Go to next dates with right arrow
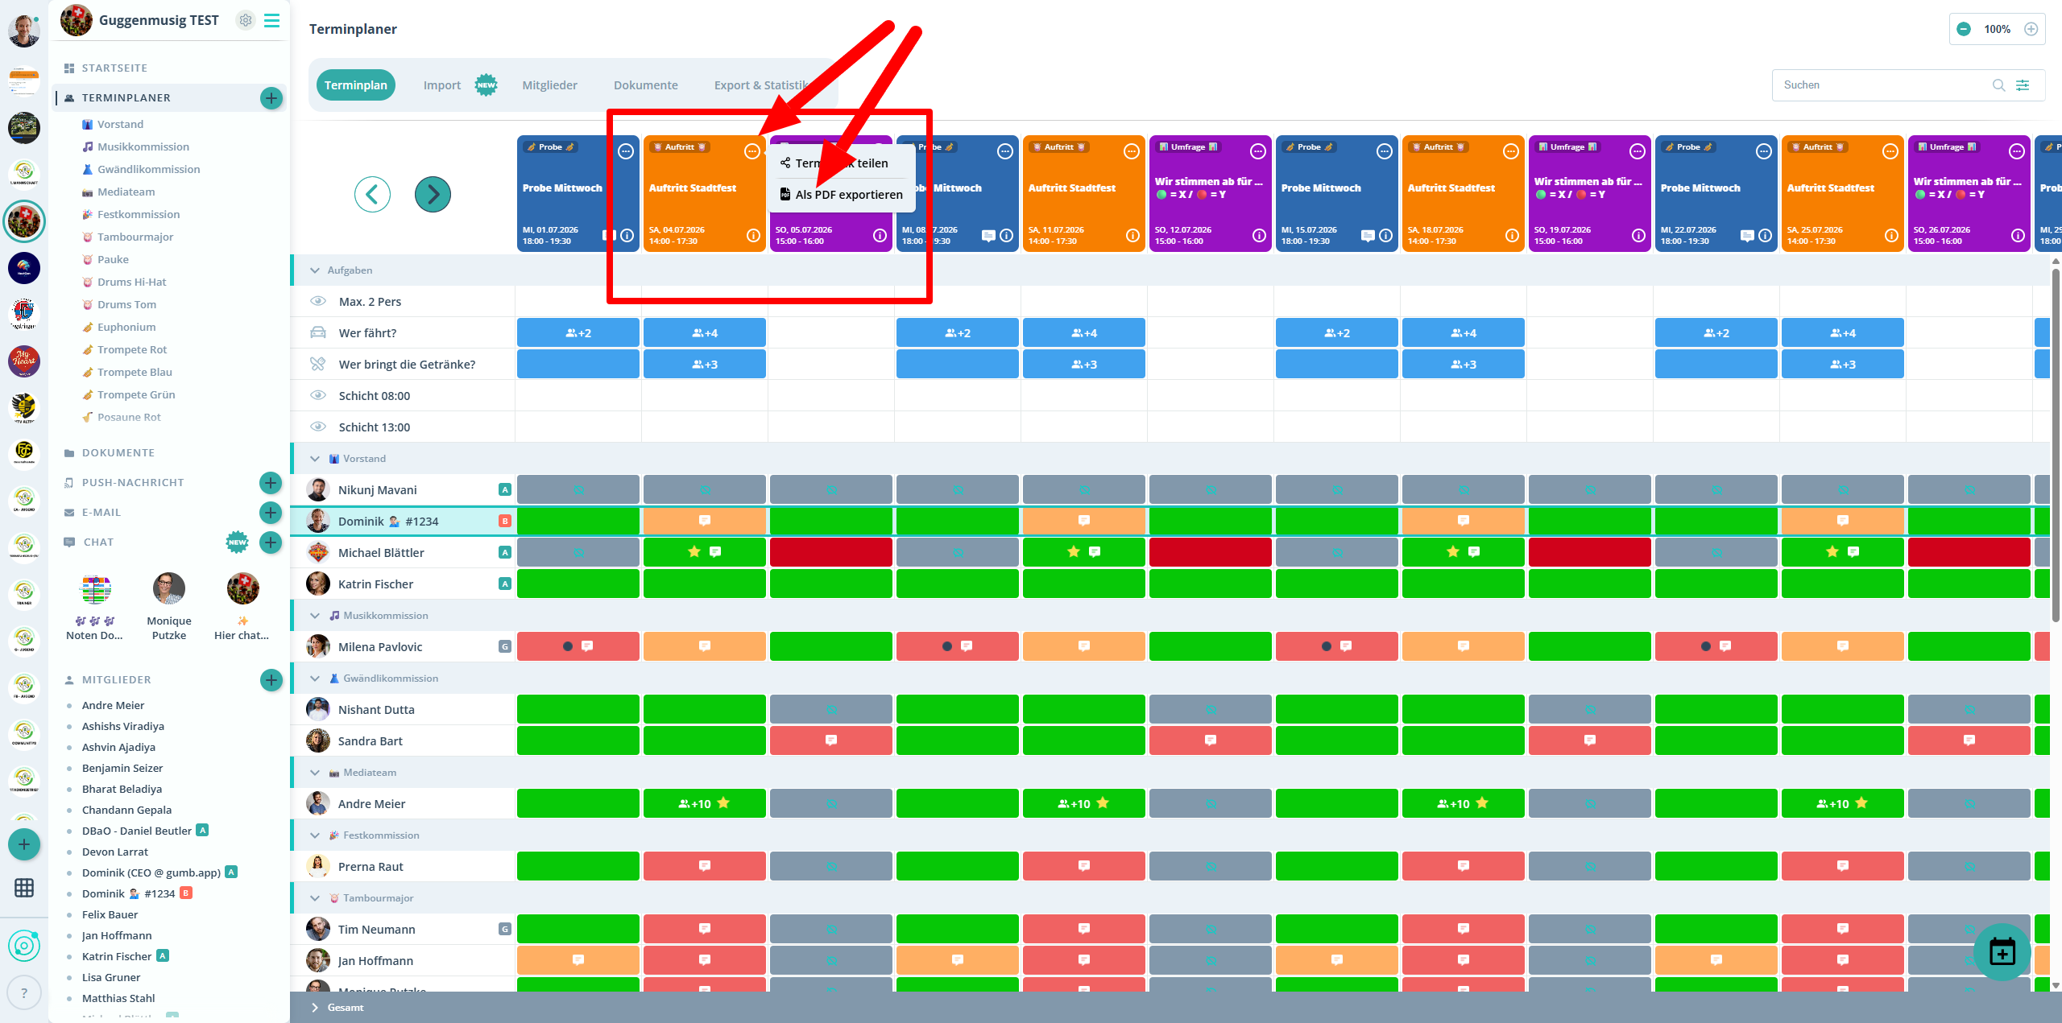The width and height of the screenshot is (2062, 1023). (433, 194)
